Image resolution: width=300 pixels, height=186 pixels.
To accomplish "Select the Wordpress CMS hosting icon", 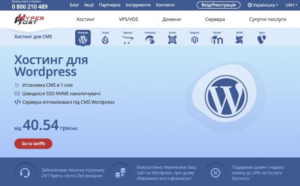I will 83,38.
